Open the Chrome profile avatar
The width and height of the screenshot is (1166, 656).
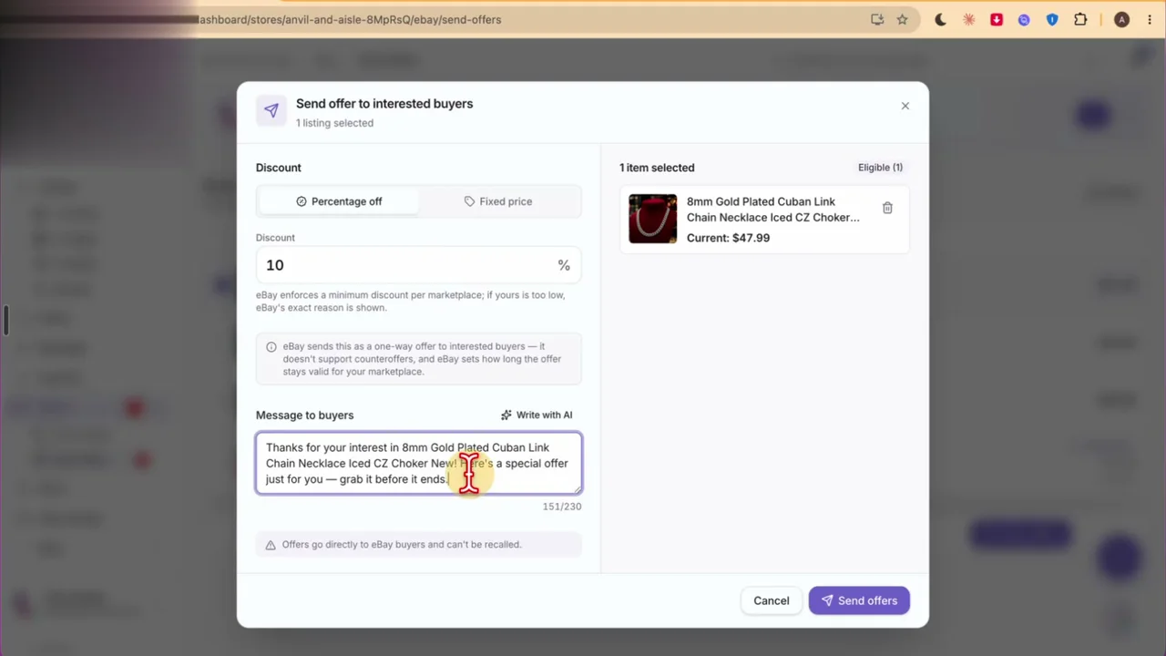(x=1121, y=19)
